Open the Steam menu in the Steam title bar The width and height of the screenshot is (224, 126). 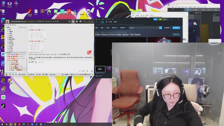(99, 19)
